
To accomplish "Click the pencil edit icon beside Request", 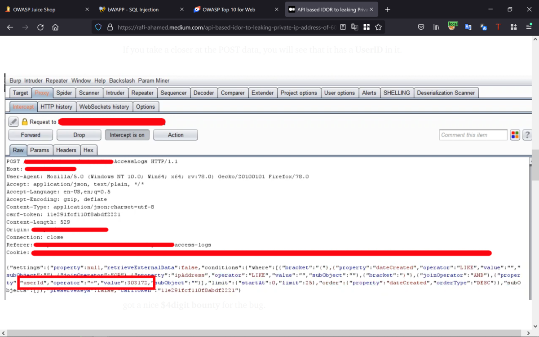I will [13, 122].
